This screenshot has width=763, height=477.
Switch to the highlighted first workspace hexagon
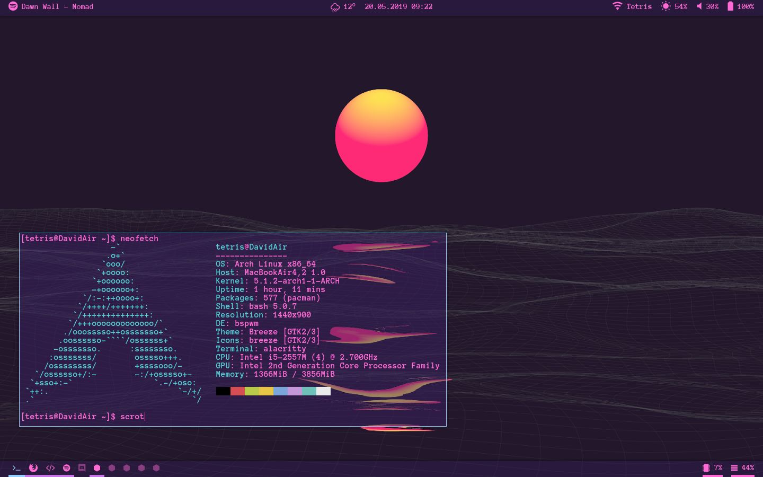(96, 468)
